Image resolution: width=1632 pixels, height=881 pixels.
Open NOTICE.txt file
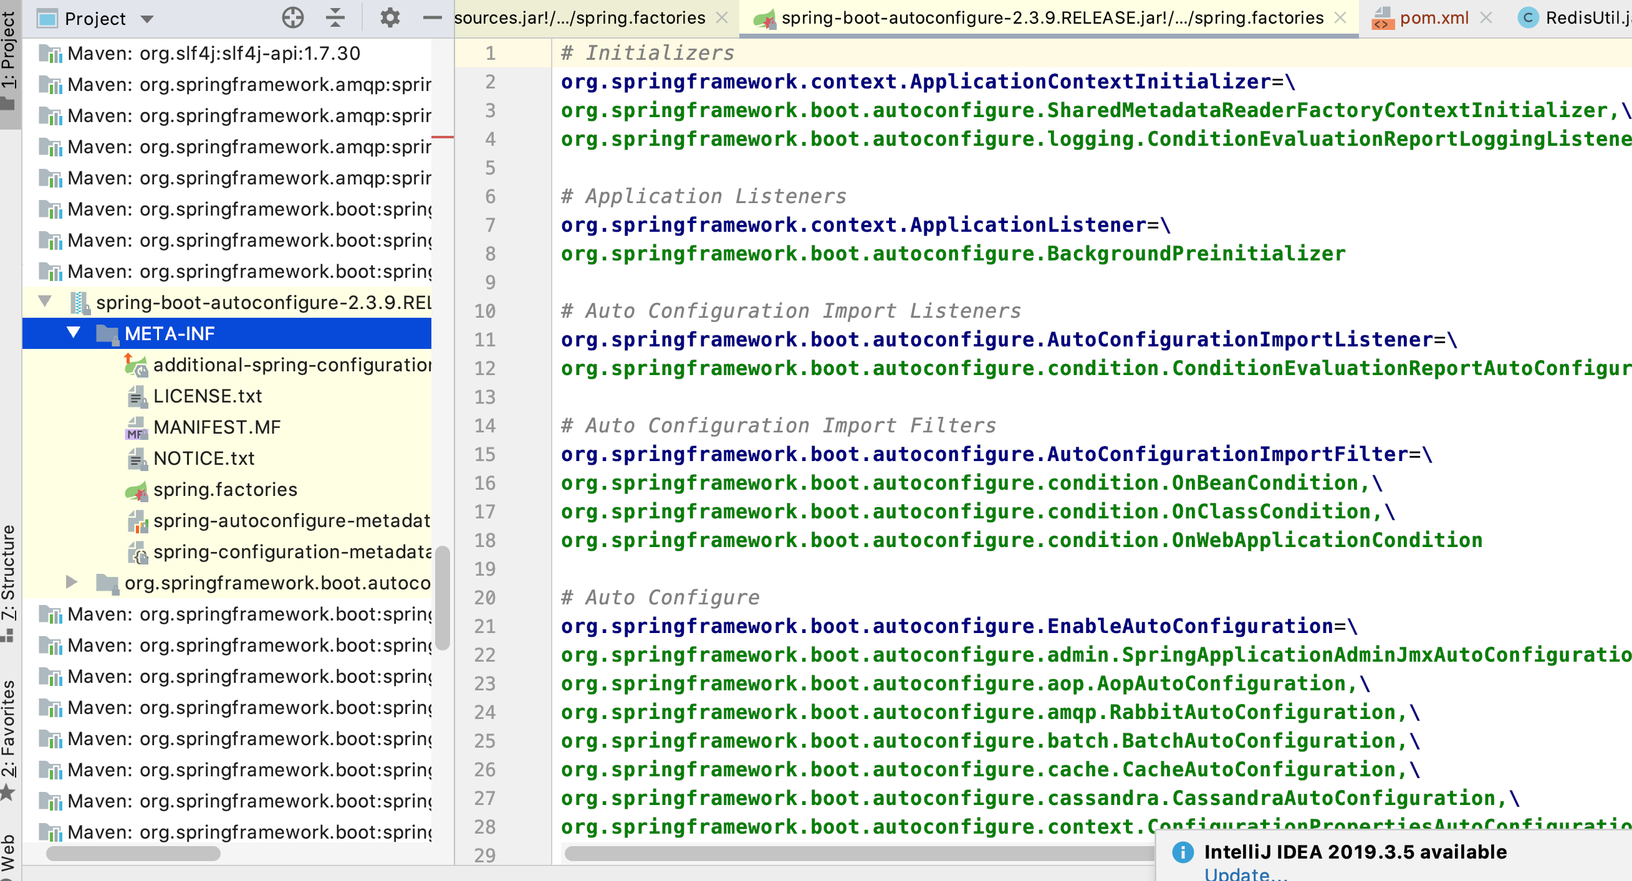203,458
